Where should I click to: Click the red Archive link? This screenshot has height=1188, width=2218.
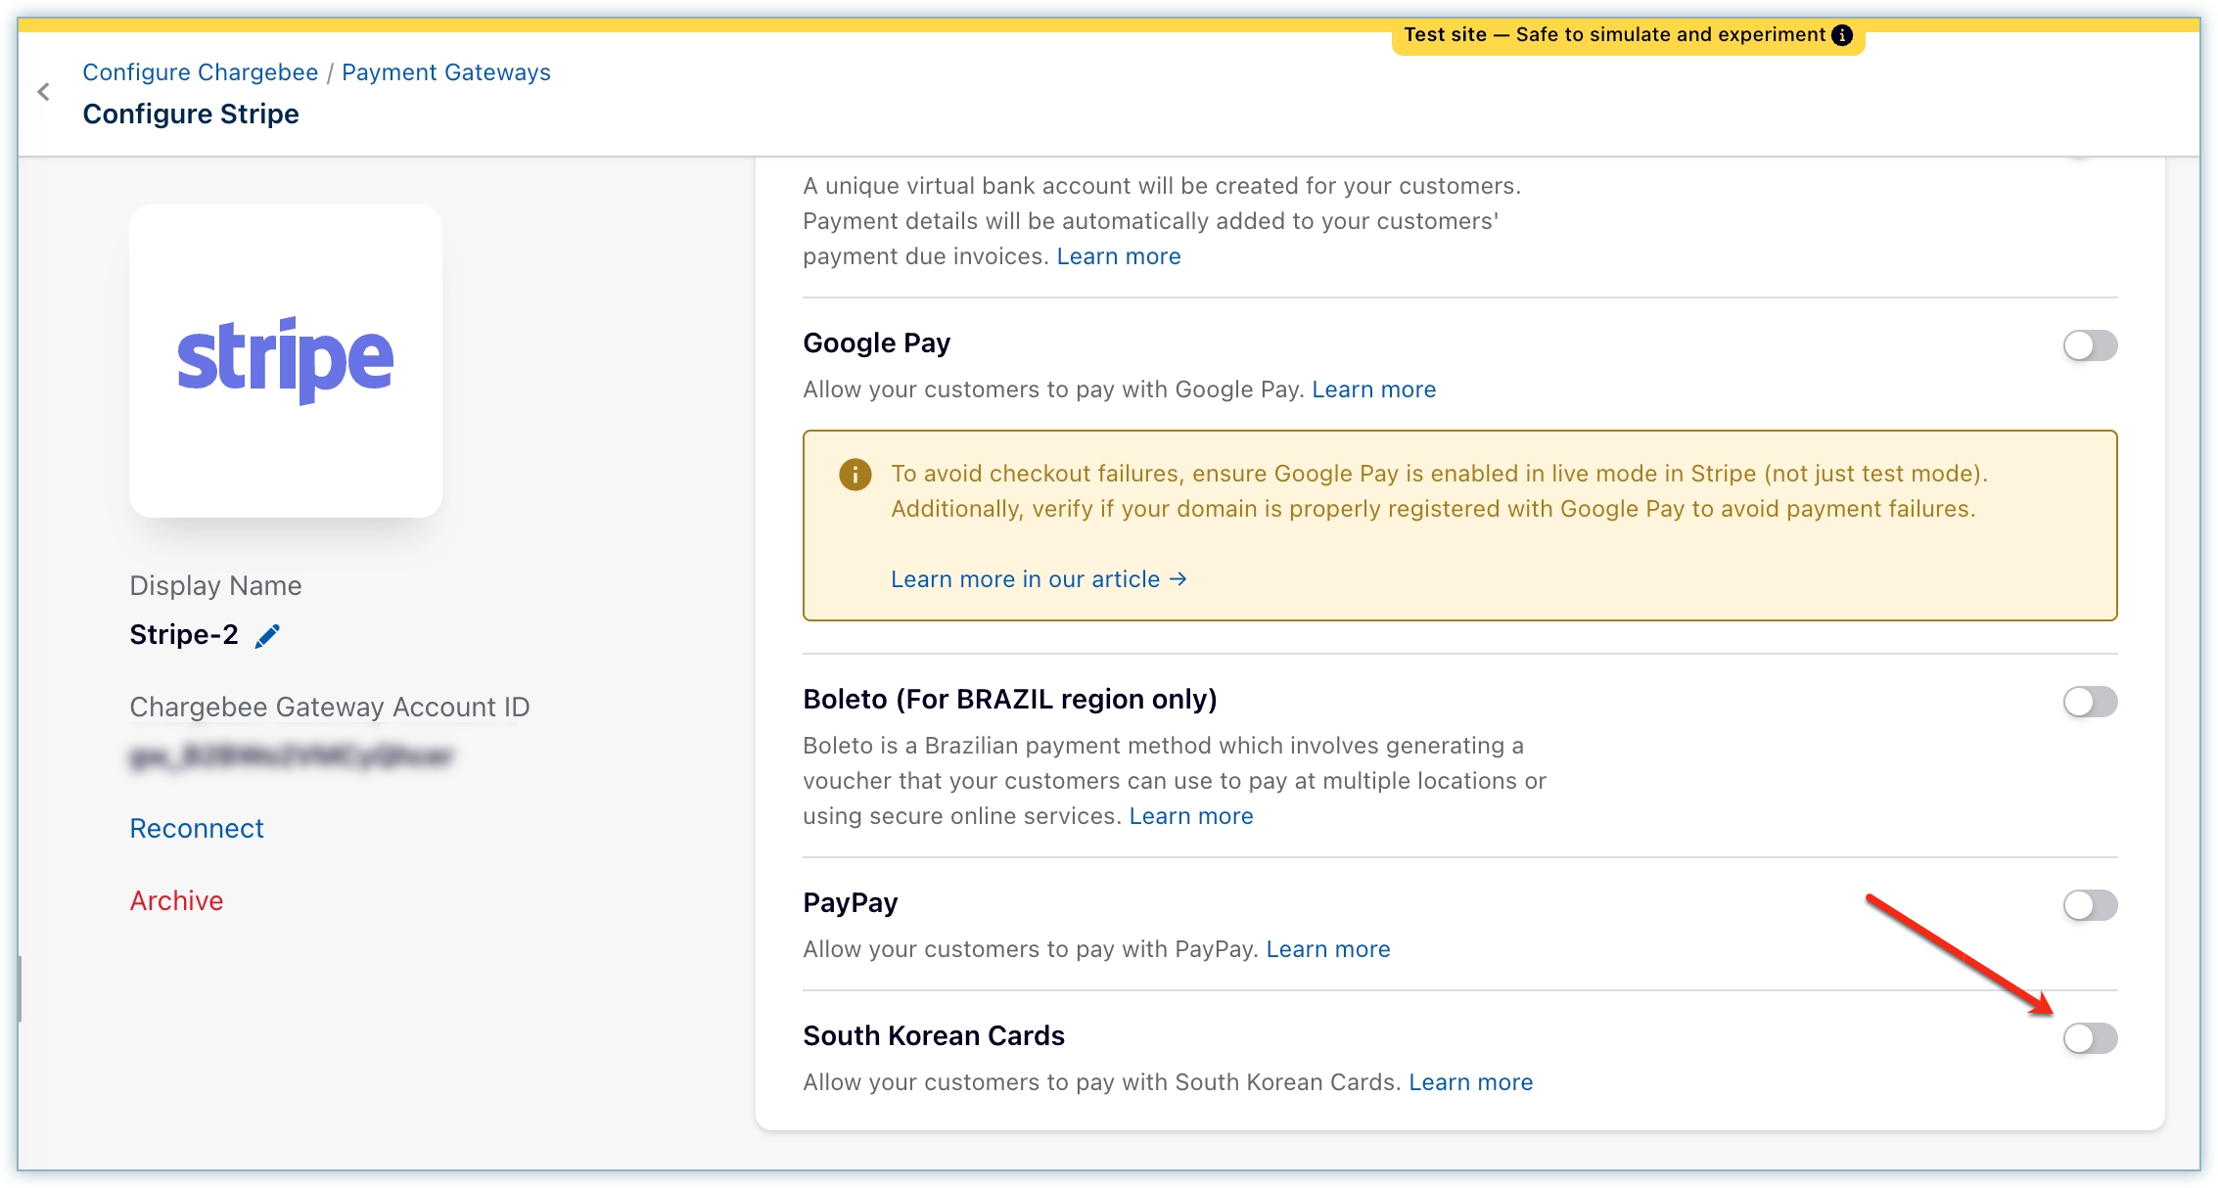177,901
